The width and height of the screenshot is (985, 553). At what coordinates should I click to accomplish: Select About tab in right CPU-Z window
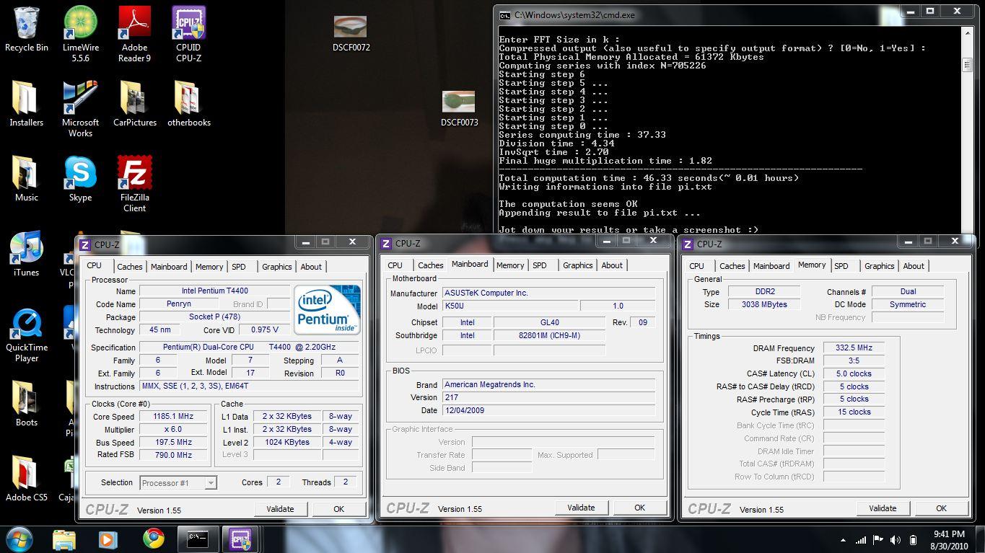pos(914,266)
